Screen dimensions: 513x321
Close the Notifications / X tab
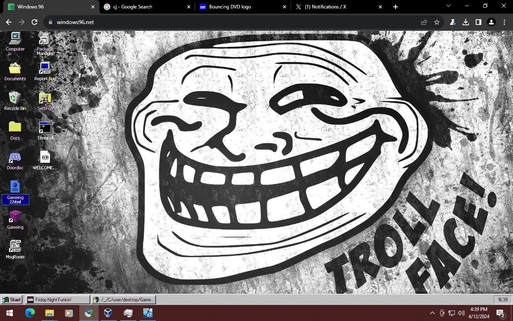(380, 7)
